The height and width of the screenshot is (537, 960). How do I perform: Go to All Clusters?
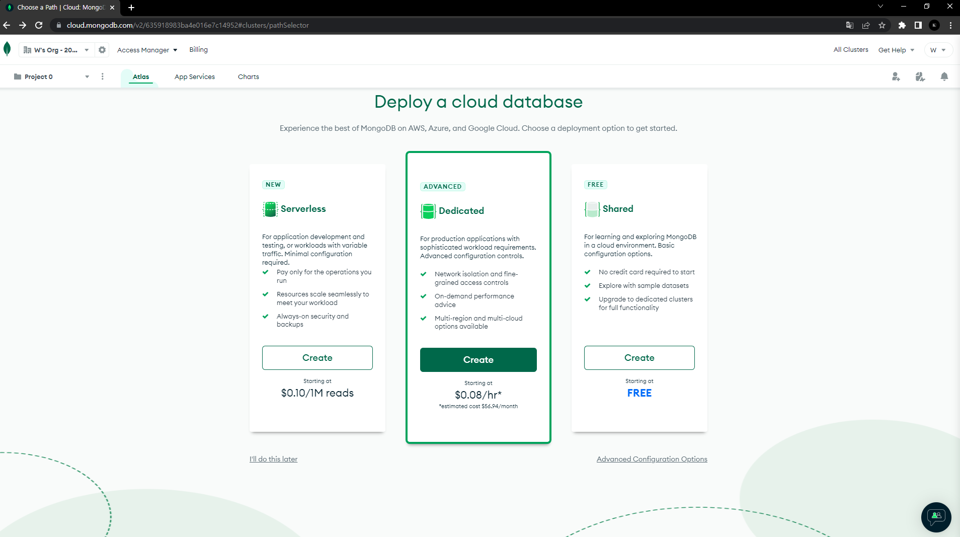851,49
